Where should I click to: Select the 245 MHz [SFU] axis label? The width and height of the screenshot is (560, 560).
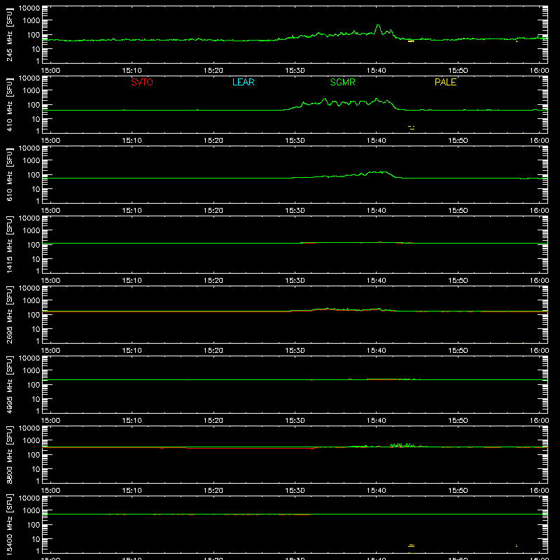pyautogui.click(x=9, y=35)
